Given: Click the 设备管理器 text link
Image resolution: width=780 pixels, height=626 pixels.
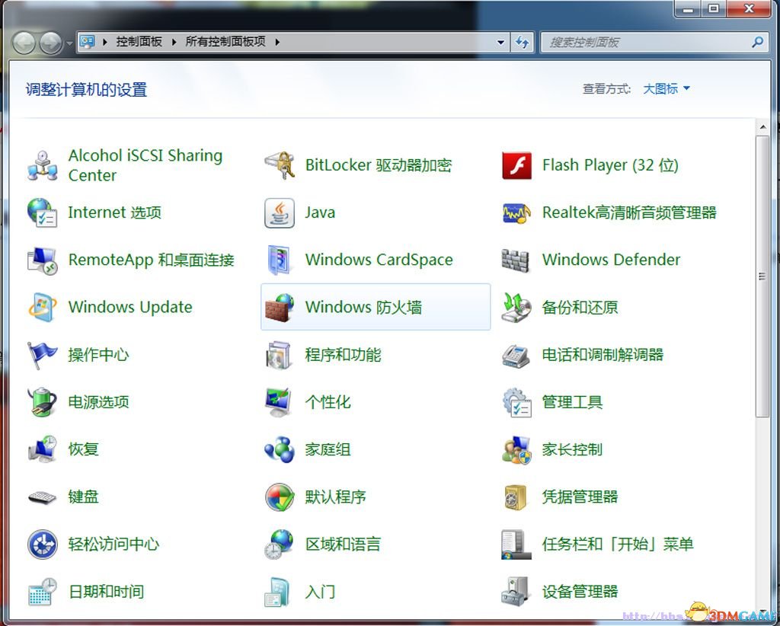Looking at the screenshot, I should click(580, 592).
